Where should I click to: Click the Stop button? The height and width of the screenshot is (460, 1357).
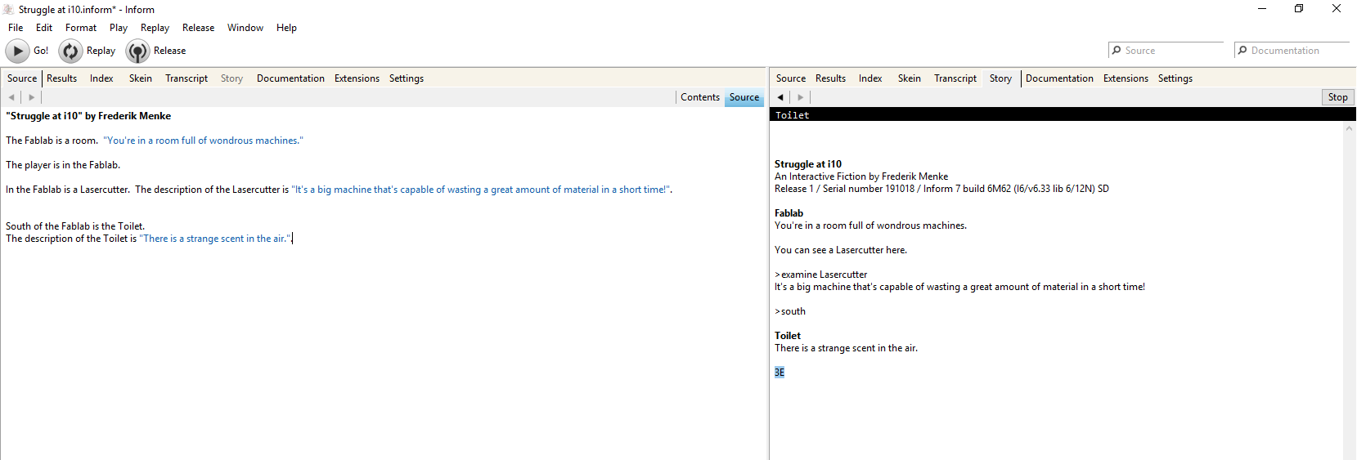pos(1337,97)
